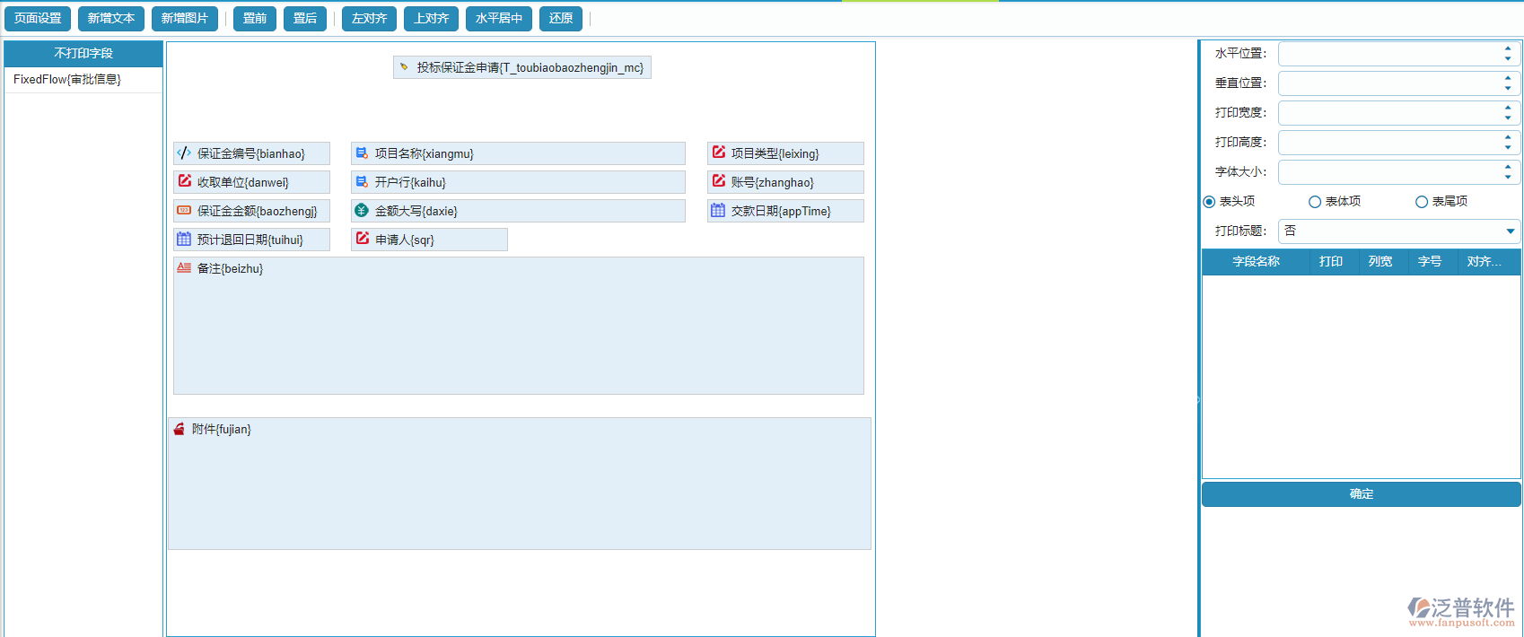Click the icon beside 开户行{kaihu}

coord(362,182)
